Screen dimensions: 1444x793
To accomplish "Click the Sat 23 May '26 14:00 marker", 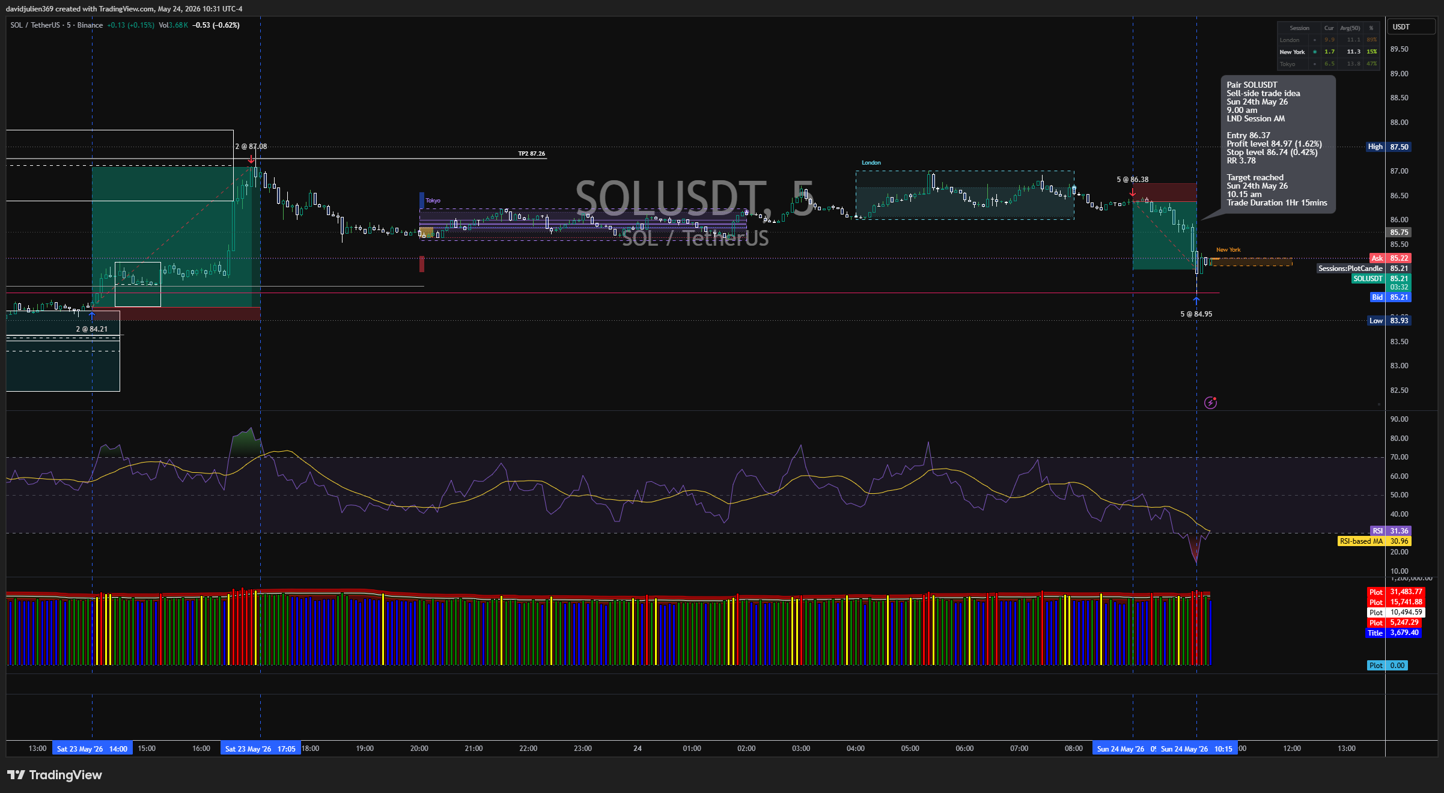I will coord(92,749).
